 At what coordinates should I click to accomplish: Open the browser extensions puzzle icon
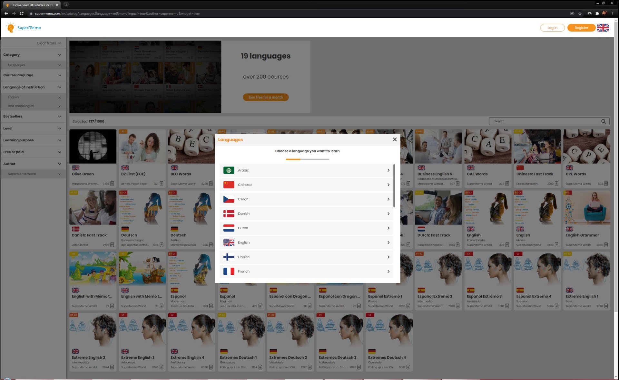pos(597,14)
